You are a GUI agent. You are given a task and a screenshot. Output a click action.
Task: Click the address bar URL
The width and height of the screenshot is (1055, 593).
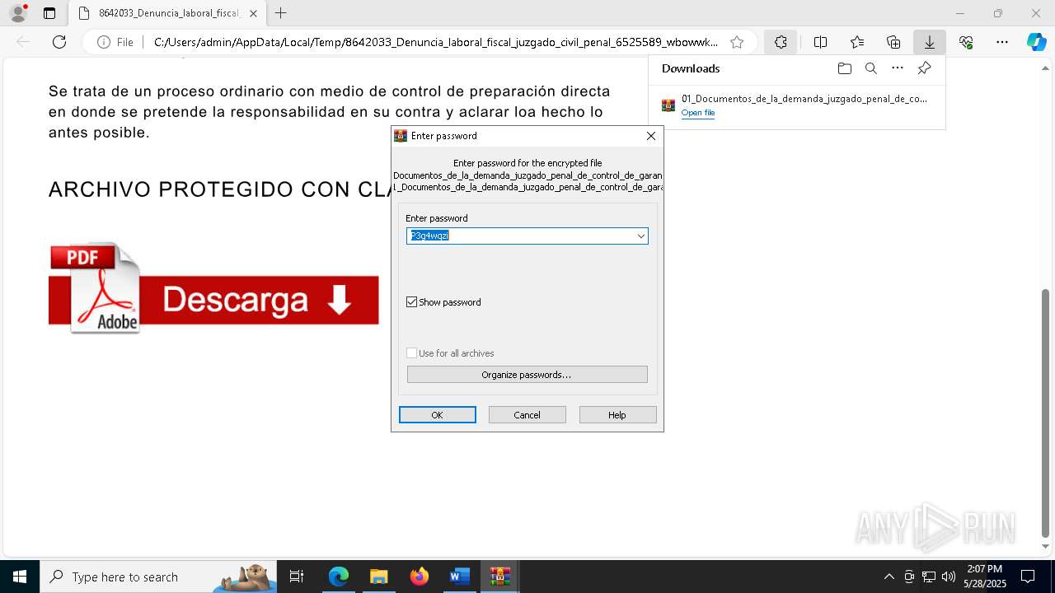(435, 42)
